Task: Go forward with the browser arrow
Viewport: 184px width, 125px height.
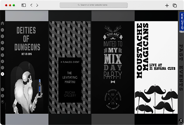Action: click(x=37, y=5)
